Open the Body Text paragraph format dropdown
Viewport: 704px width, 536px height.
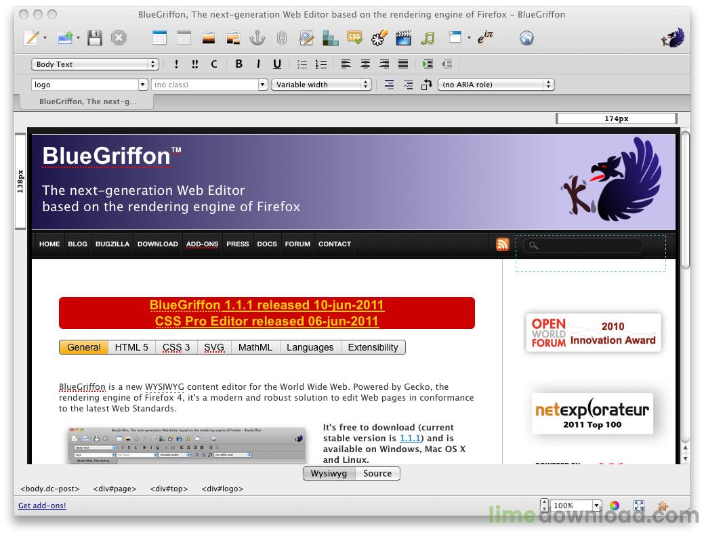coord(95,64)
